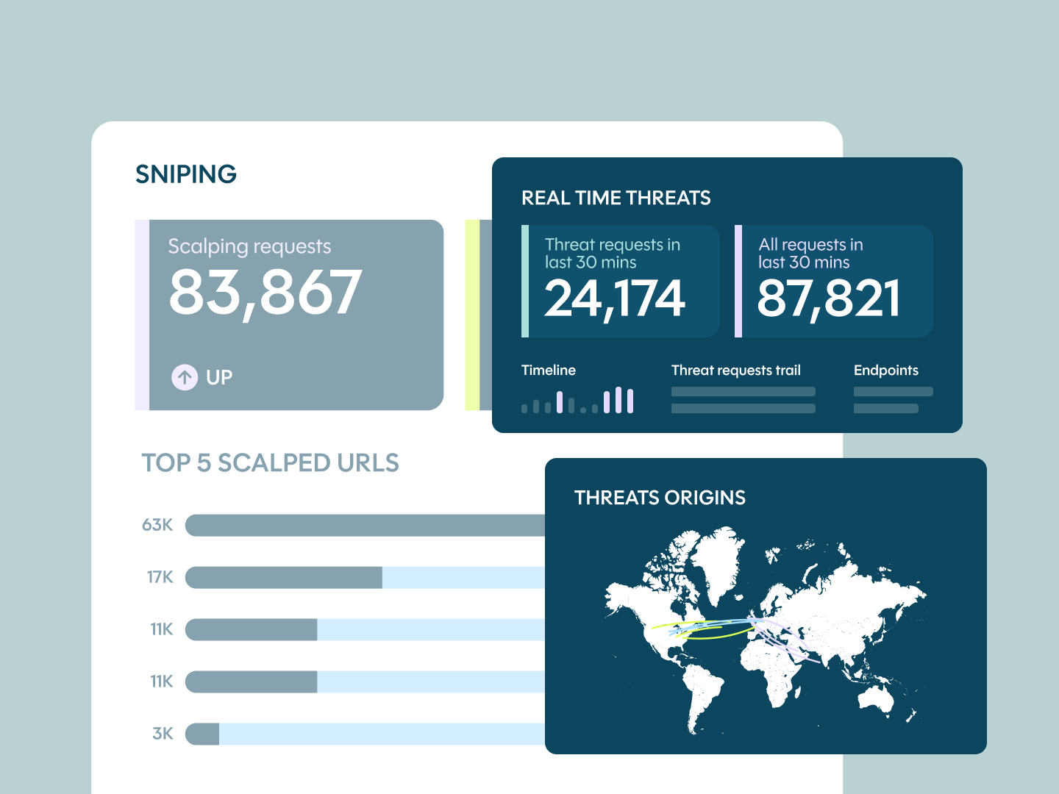Click the TOP 5 SCALPED URLS heading
The width and height of the screenshot is (1059, 794).
(x=270, y=462)
